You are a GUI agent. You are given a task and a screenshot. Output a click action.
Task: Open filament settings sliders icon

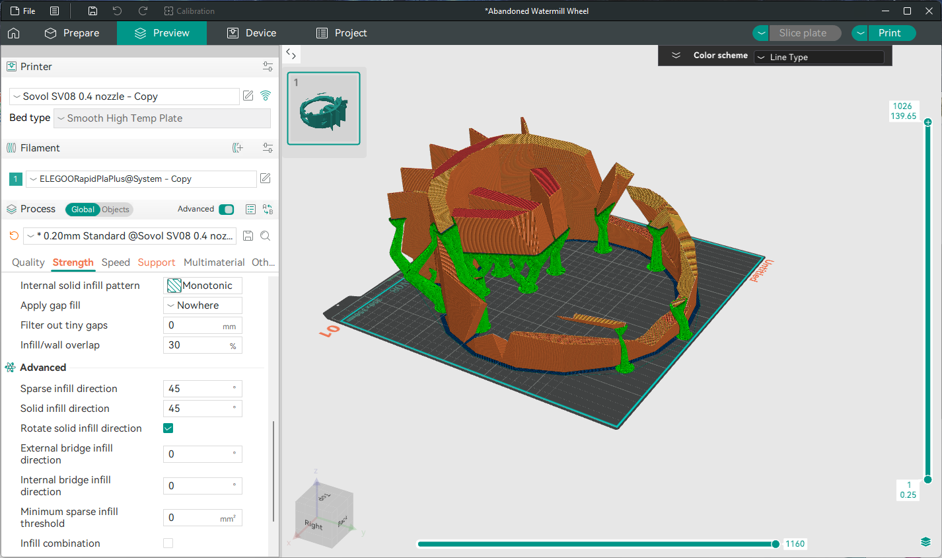[x=268, y=148]
